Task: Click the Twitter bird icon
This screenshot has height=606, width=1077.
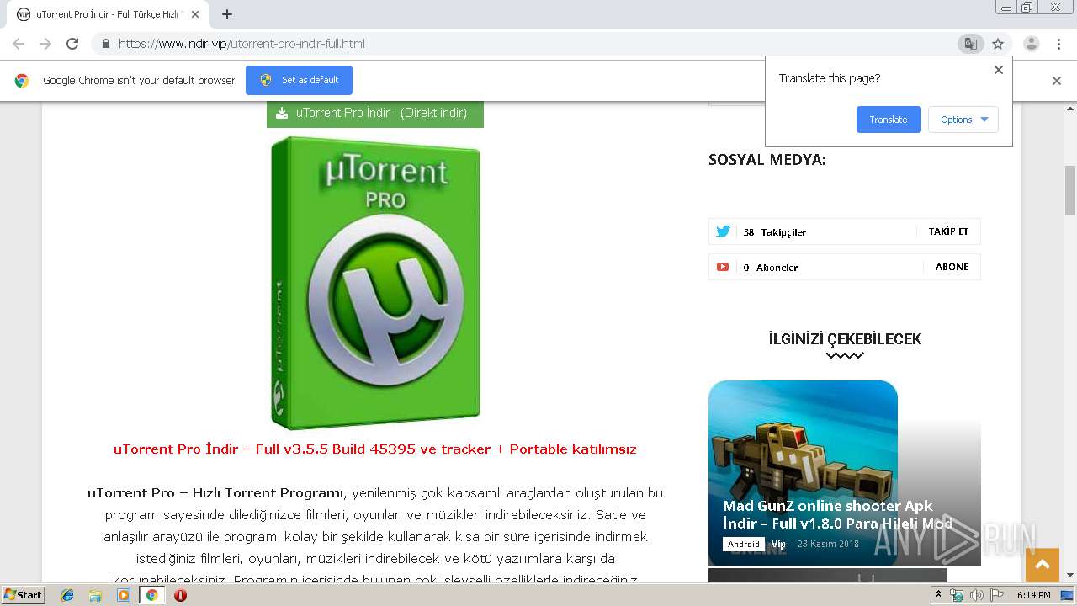Action: 723,231
